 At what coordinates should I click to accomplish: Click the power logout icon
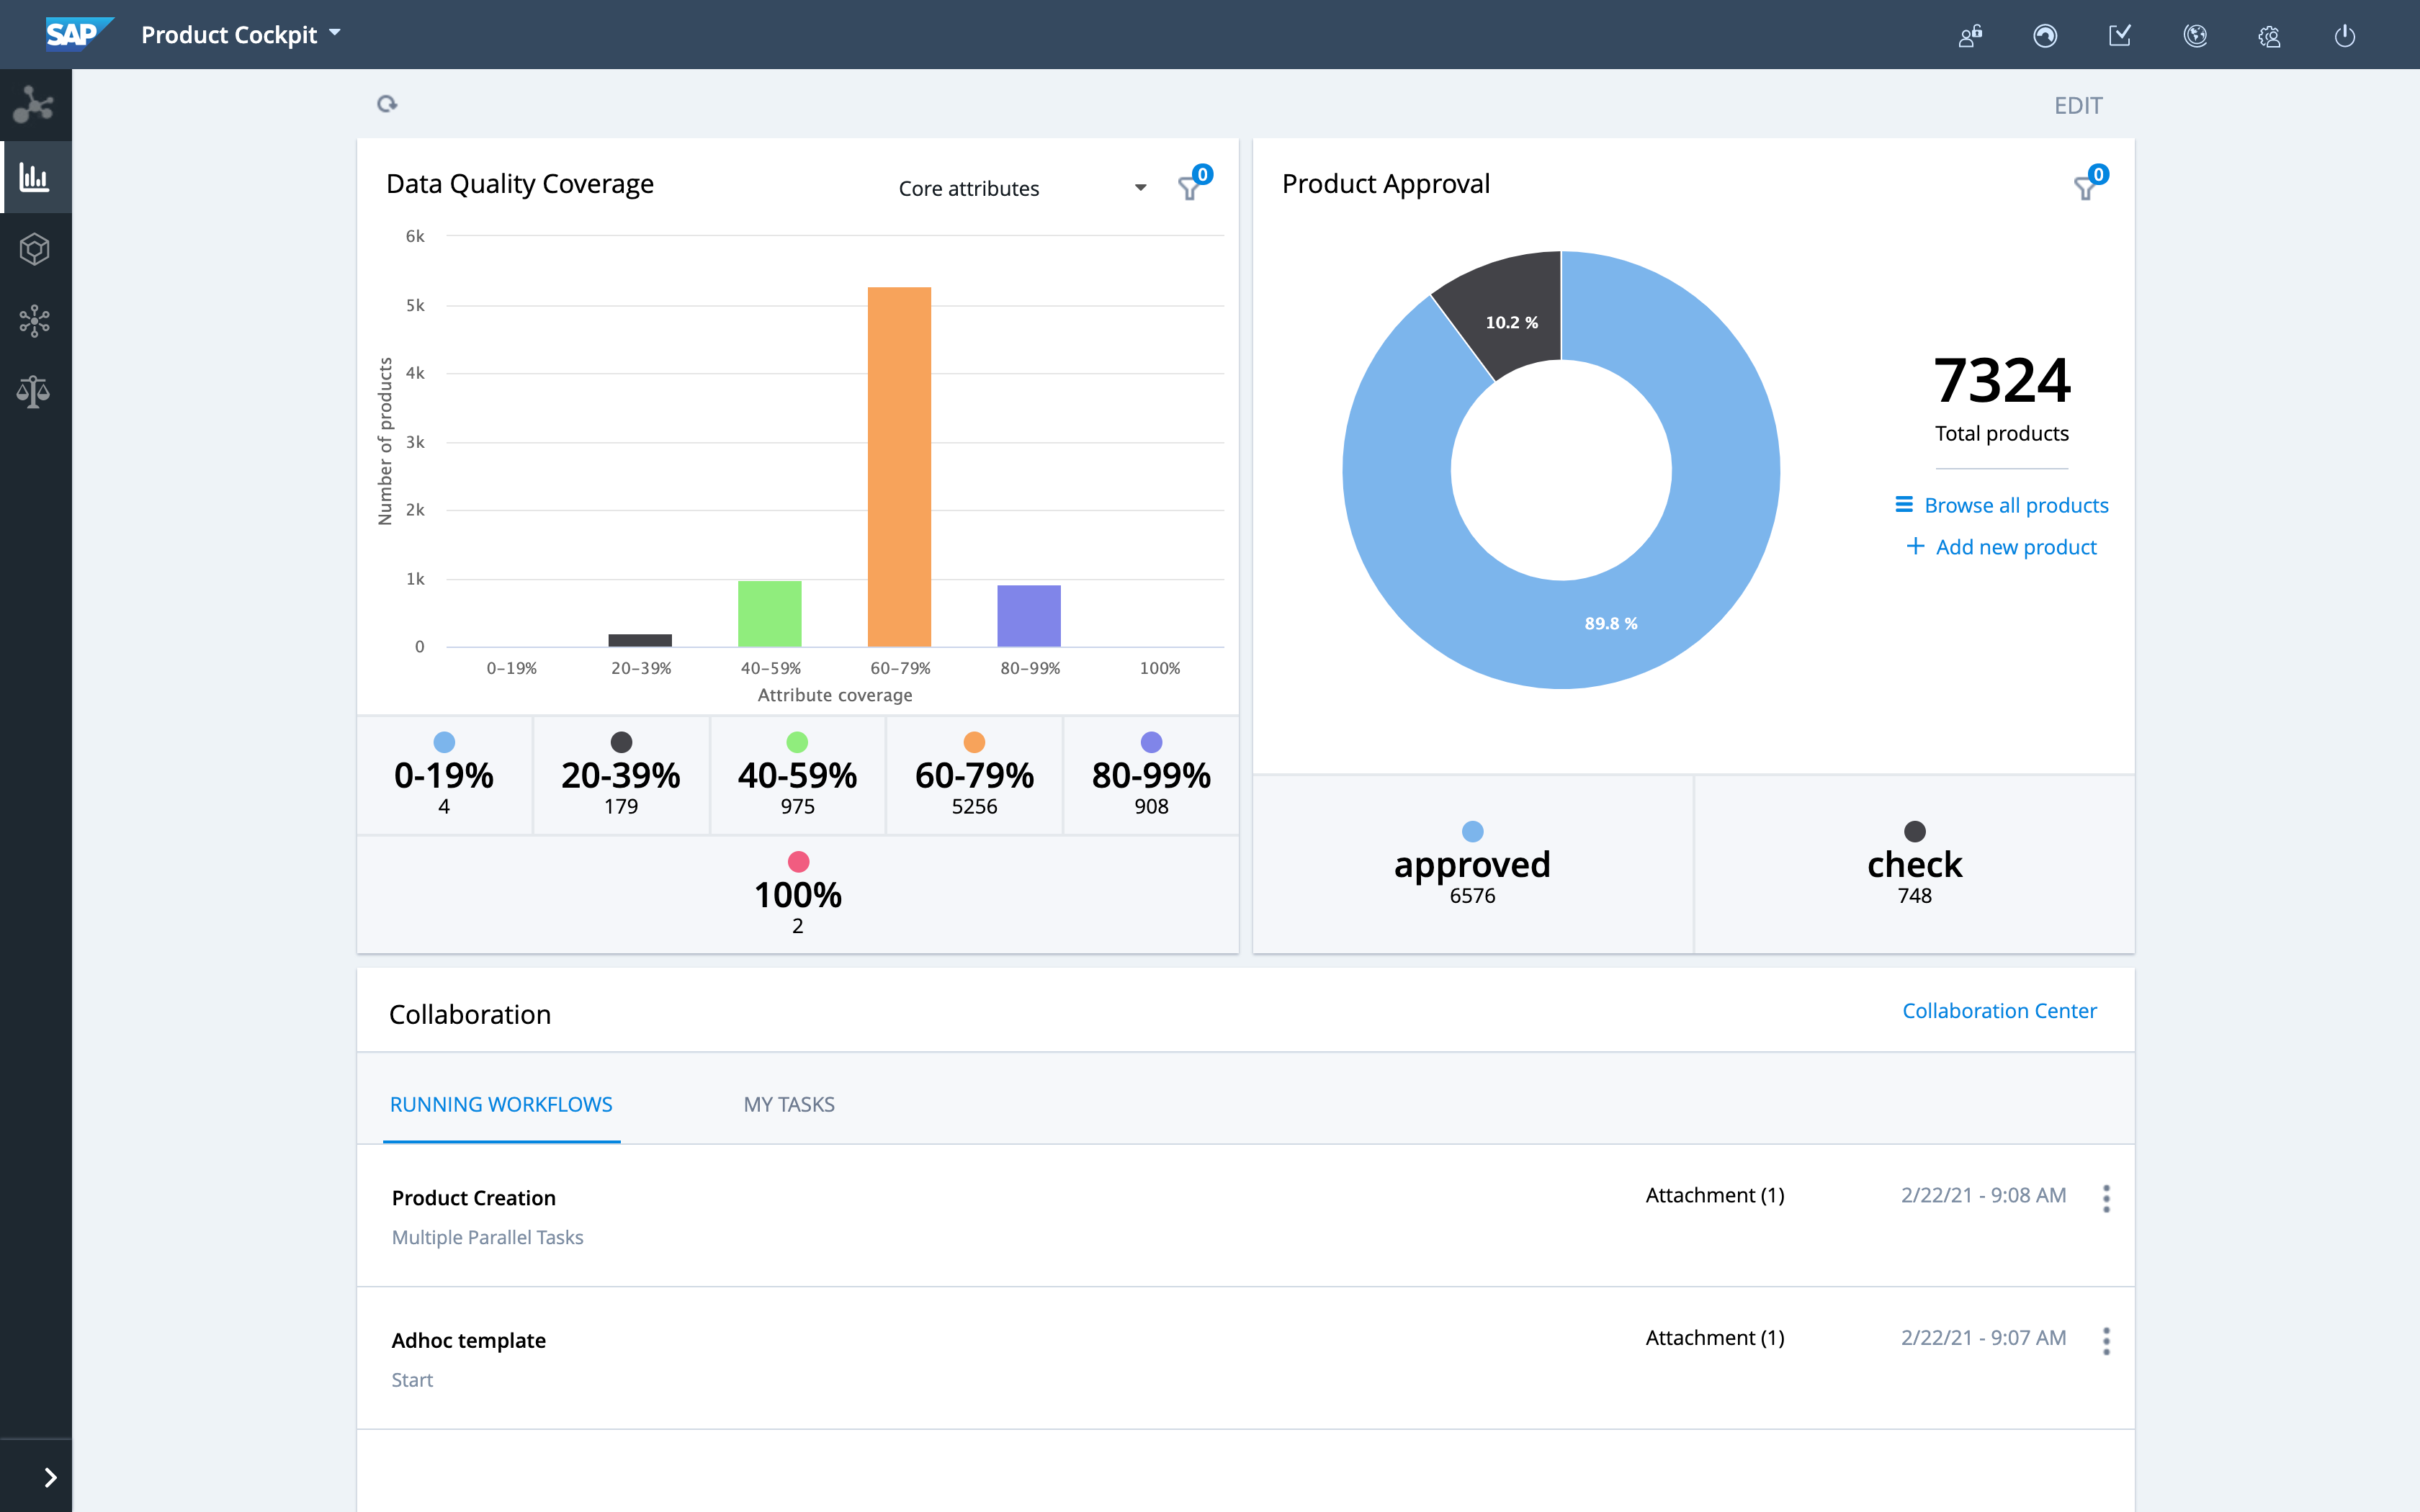point(2344,36)
